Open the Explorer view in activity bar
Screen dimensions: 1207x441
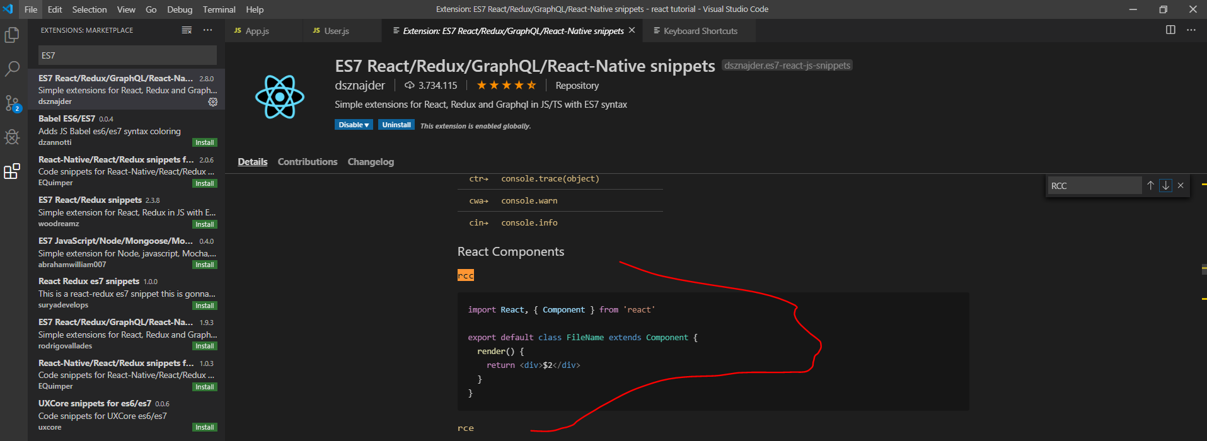(x=12, y=35)
